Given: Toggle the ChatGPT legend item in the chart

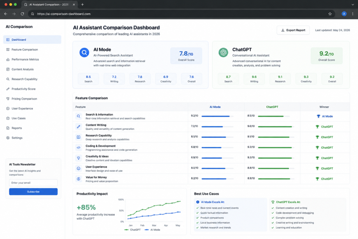Looking at the screenshot, I should 133,230.
